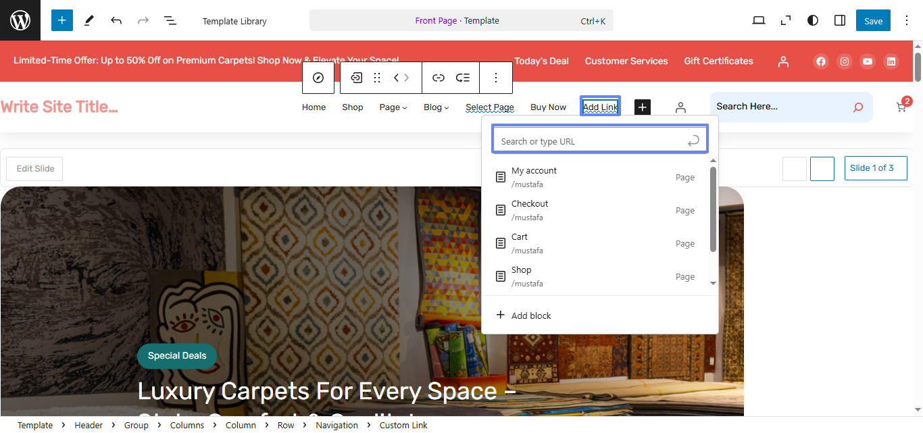Move the link block left
The image size is (923, 433).
point(397,78)
